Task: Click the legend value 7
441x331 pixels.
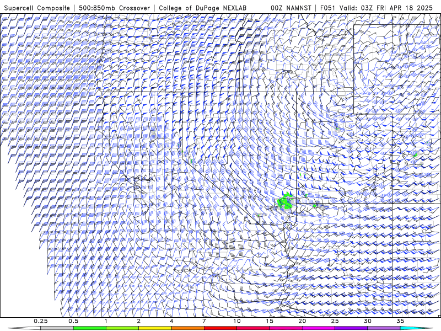Action: coord(204,321)
